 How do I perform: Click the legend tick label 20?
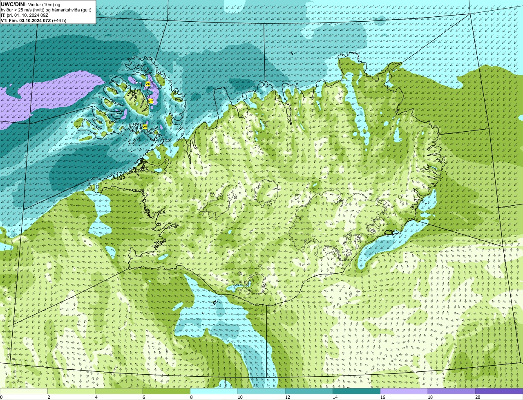tap(478, 397)
